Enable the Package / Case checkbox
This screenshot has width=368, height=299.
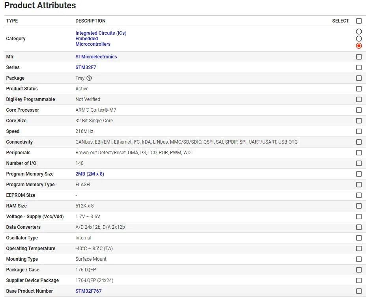[359, 270]
